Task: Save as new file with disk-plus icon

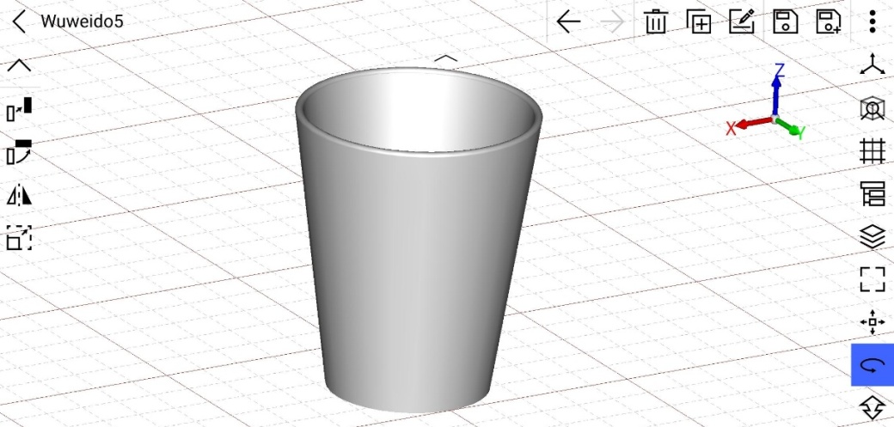Action: [x=829, y=21]
